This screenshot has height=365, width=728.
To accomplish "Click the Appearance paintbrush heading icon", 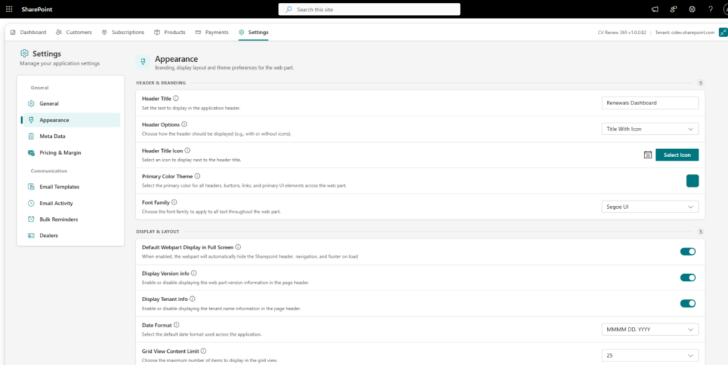I will tap(143, 62).
